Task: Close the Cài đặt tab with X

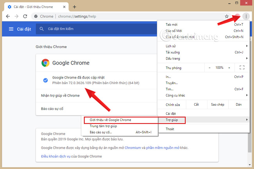Action: pos(64,7)
